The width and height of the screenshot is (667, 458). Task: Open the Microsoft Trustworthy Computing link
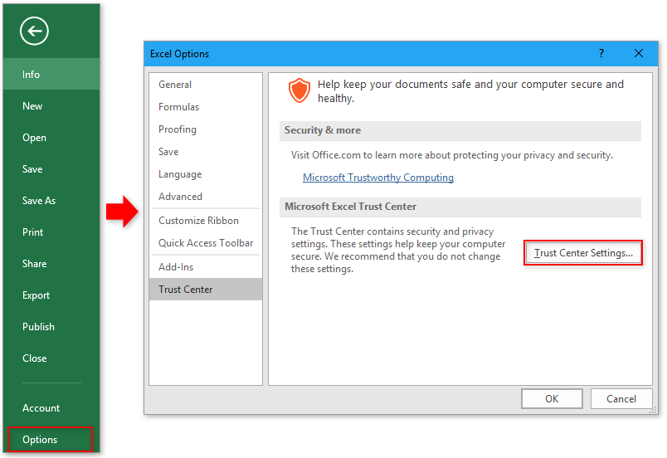[x=377, y=178]
